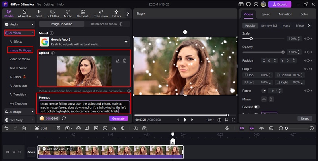Viewport: 318px width, 161px height.
Task: Click the Split tool in timeline toolbar
Action: tap(41, 128)
